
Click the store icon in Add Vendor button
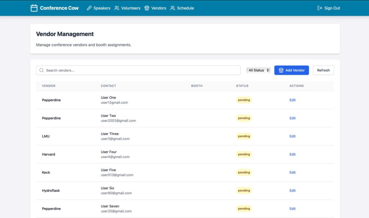click(x=281, y=71)
